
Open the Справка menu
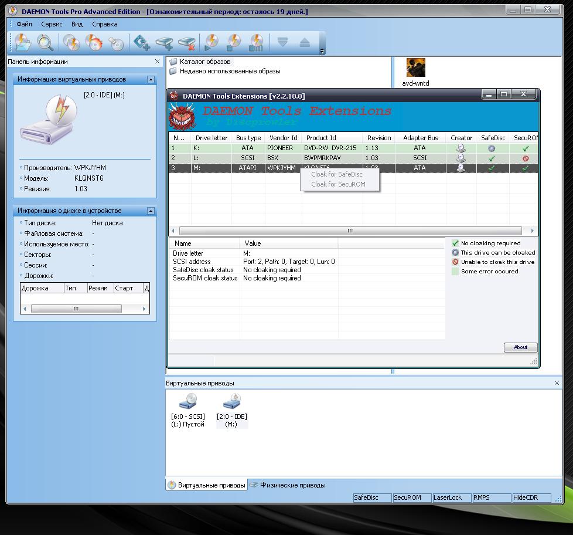(x=104, y=24)
